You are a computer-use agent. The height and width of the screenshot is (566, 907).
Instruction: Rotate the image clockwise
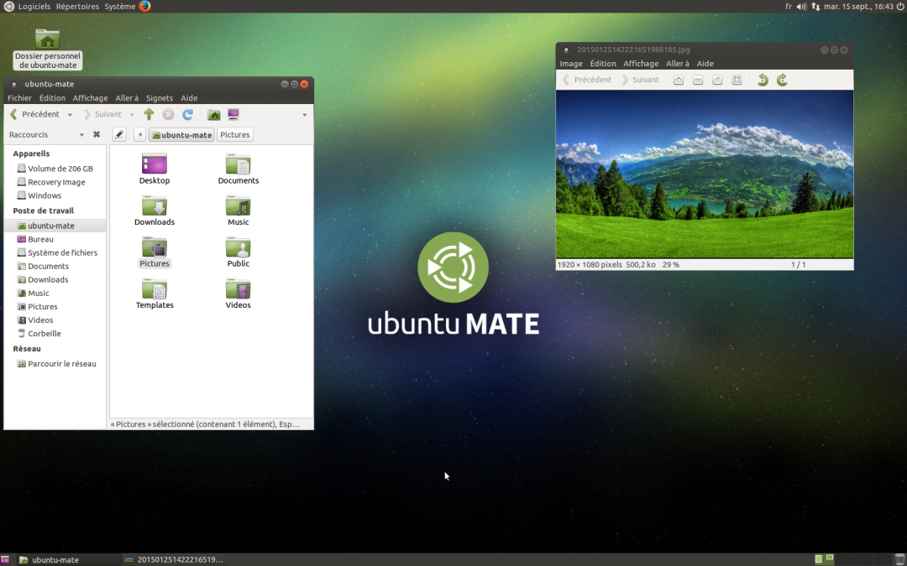(782, 80)
